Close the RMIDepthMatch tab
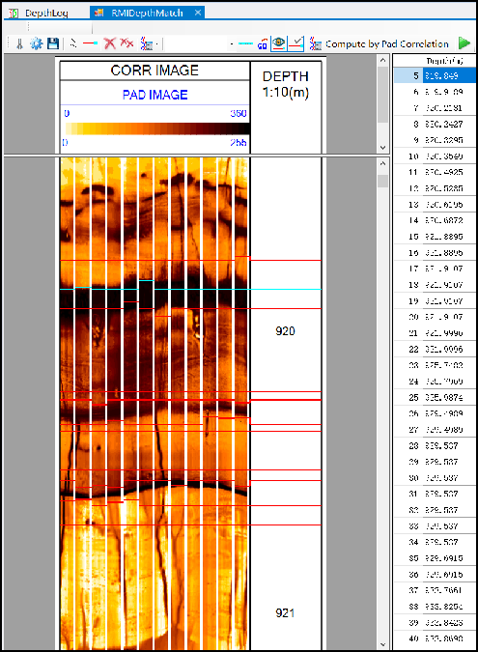This screenshot has height=652, width=478. (198, 13)
